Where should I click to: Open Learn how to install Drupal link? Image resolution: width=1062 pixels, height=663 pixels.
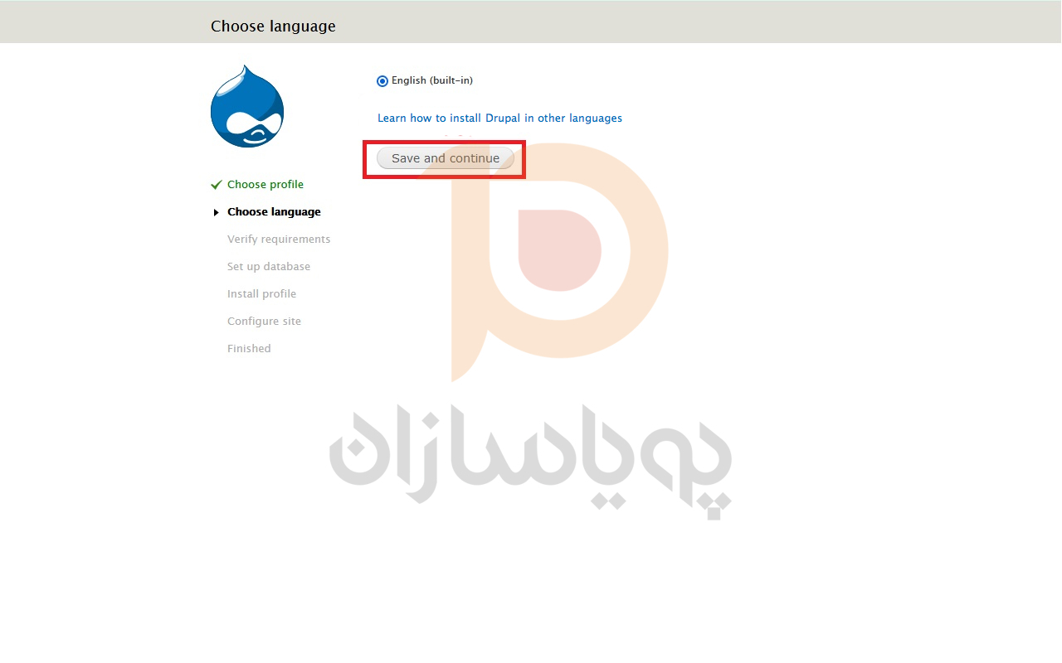pos(499,119)
